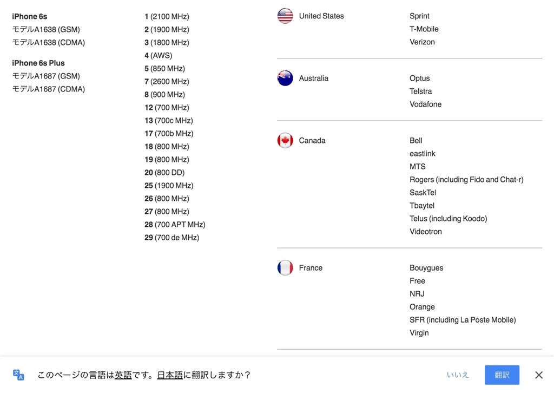Click the France country label
This screenshot has width=554, height=393.
coord(311,267)
